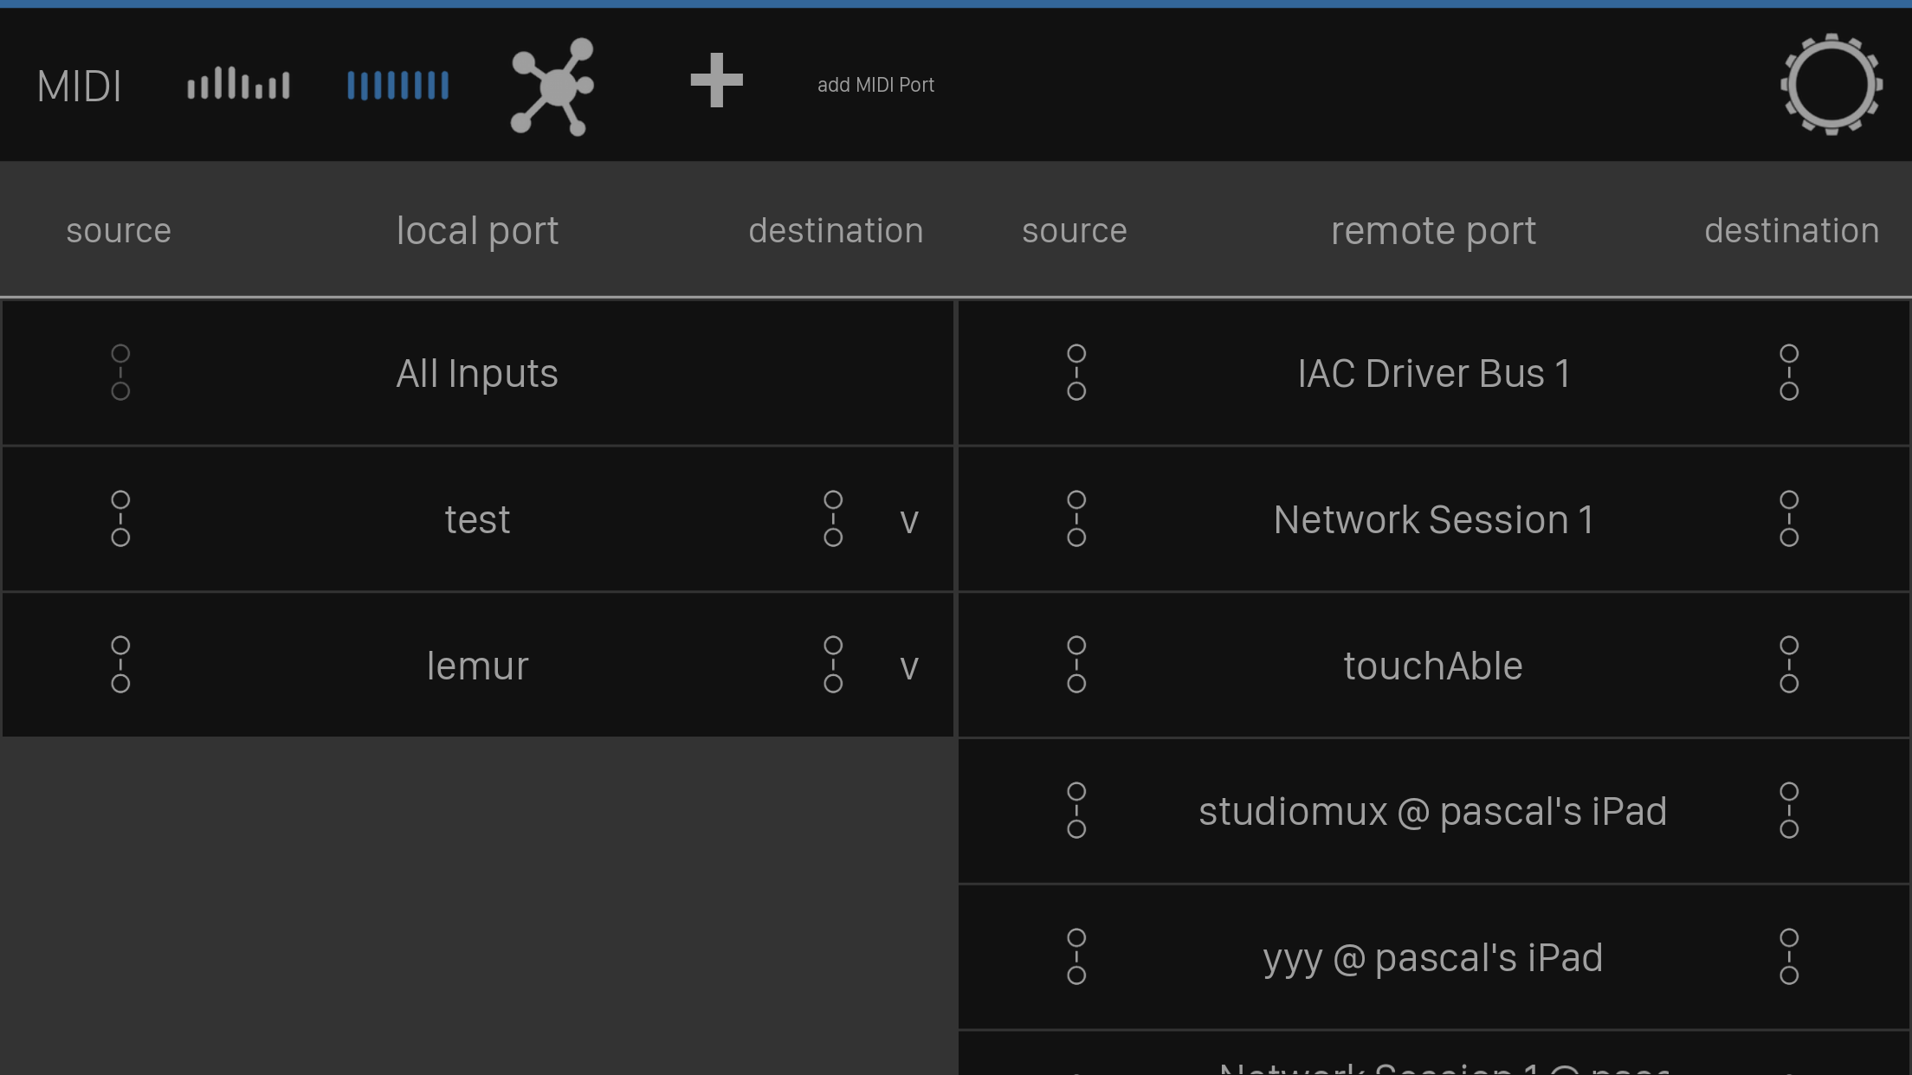Image resolution: width=1912 pixels, height=1075 pixels.
Task: Select the studiomux @ pascal's iPad port
Action: click(x=1432, y=812)
